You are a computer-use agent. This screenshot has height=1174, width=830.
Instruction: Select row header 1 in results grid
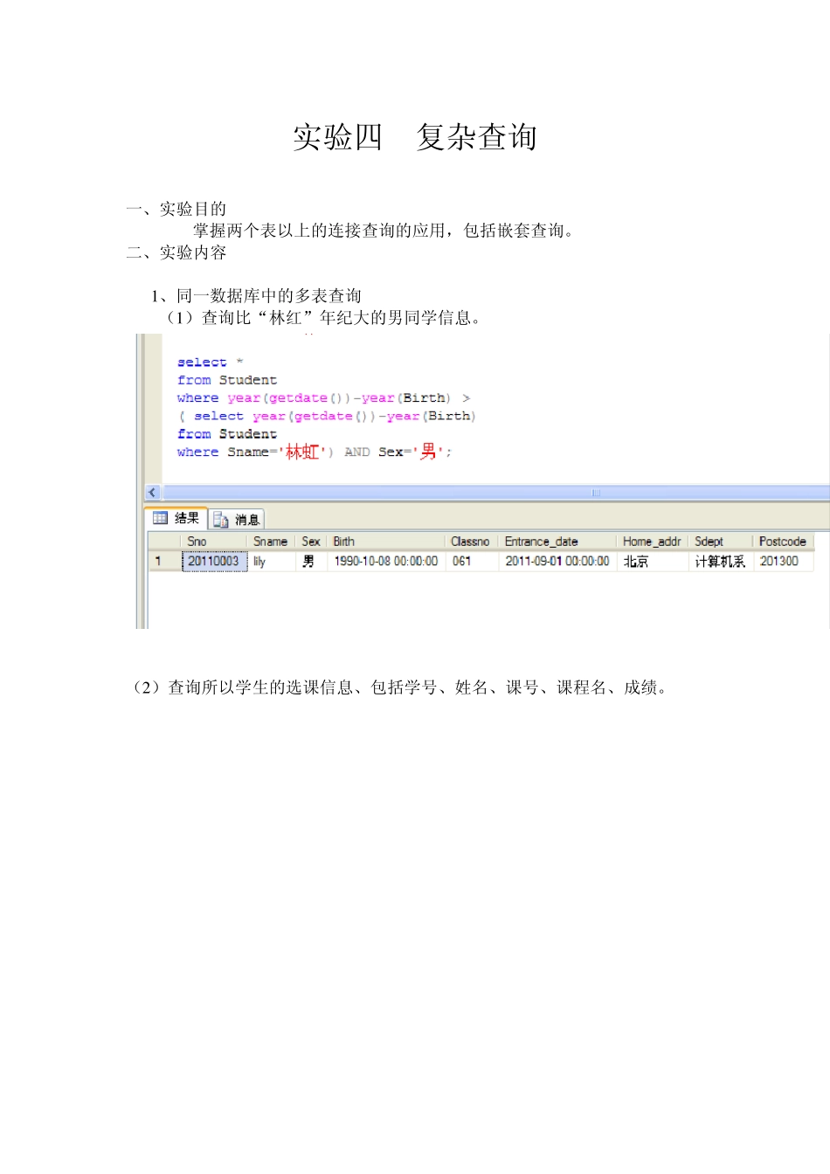point(164,562)
